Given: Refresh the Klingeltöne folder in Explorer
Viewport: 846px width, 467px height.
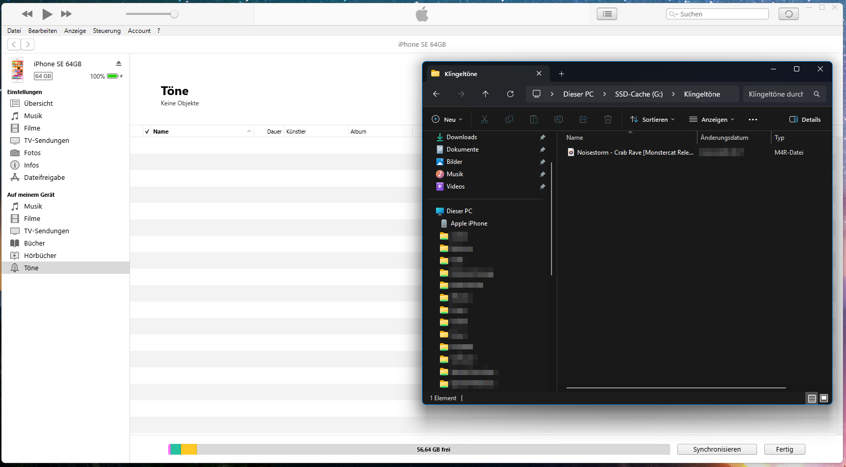Looking at the screenshot, I should point(510,94).
